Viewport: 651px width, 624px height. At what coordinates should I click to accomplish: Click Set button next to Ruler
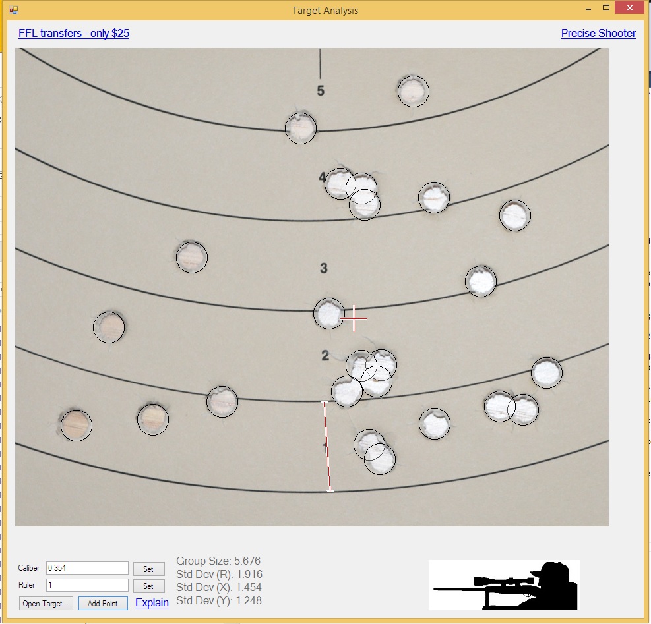[148, 586]
